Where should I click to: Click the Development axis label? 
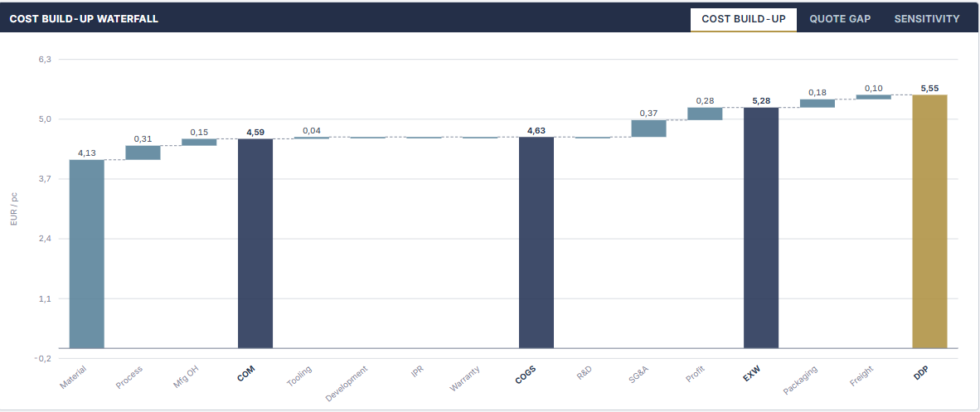(347, 384)
